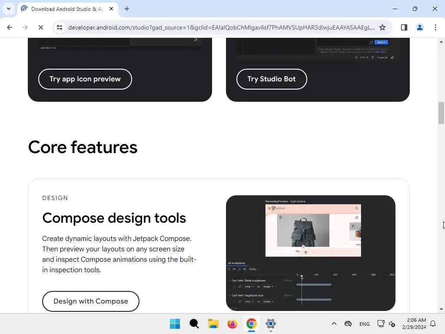
Task: Open the Compose design tools preview image
Action: [310, 253]
